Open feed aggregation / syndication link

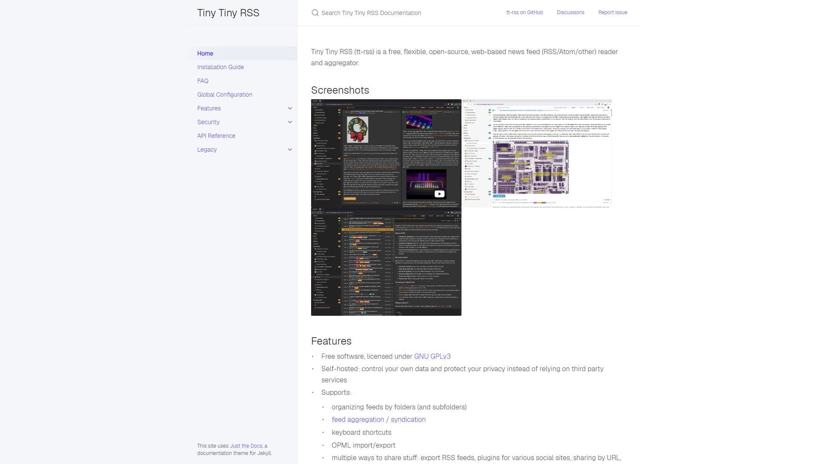click(379, 420)
